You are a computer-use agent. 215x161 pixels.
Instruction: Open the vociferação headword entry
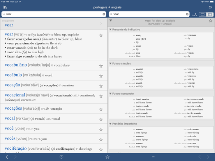pyautogui.click(x=16, y=149)
